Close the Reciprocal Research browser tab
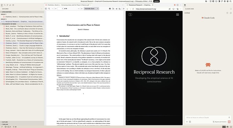Screen dimensions: 233x128 pyautogui.click(x=153, y=5)
